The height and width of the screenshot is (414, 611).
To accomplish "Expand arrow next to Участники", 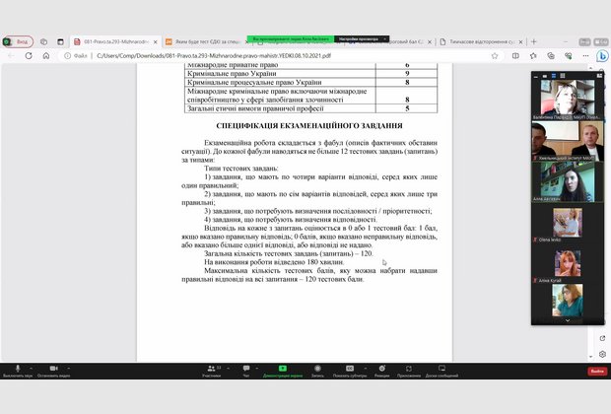I will 228,368.
